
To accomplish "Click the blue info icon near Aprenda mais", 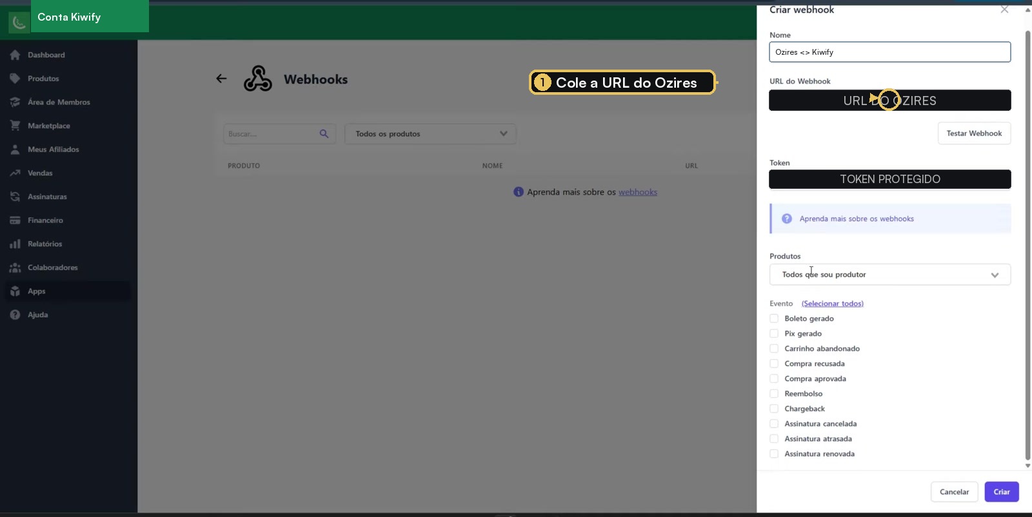I will click(518, 191).
